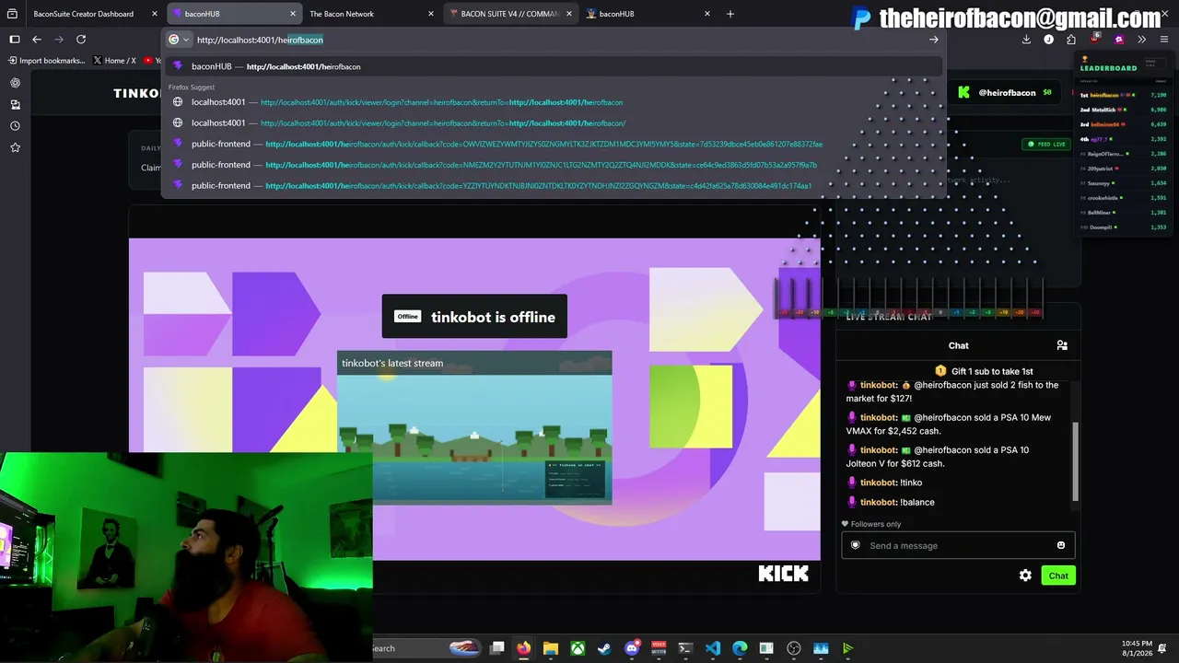Open the red extension with badge 6

(x=1095, y=39)
